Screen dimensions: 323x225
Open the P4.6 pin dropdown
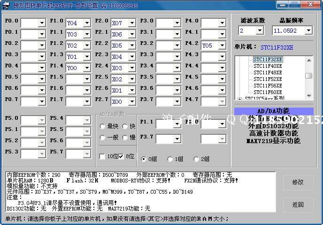pos(222,90)
